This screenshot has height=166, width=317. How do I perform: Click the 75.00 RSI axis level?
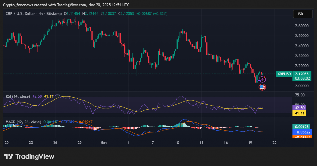300,95
